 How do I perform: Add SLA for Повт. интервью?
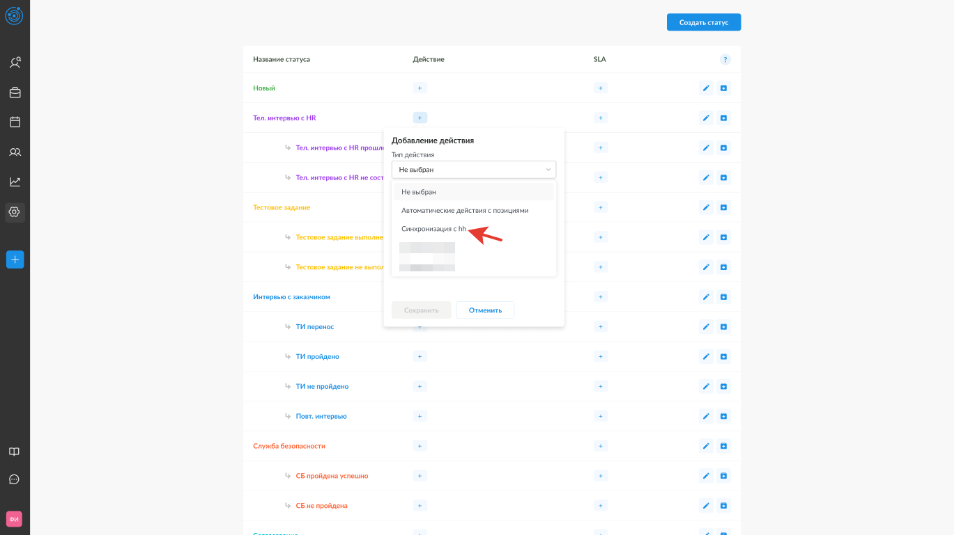click(x=601, y=416)
